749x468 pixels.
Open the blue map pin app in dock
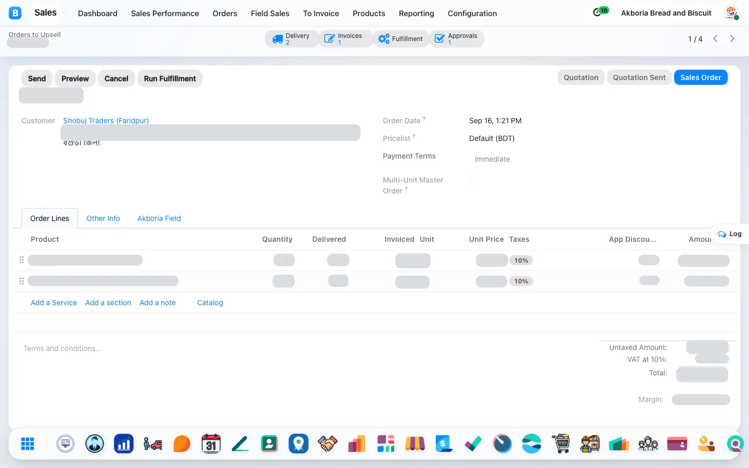coord(299,444)
